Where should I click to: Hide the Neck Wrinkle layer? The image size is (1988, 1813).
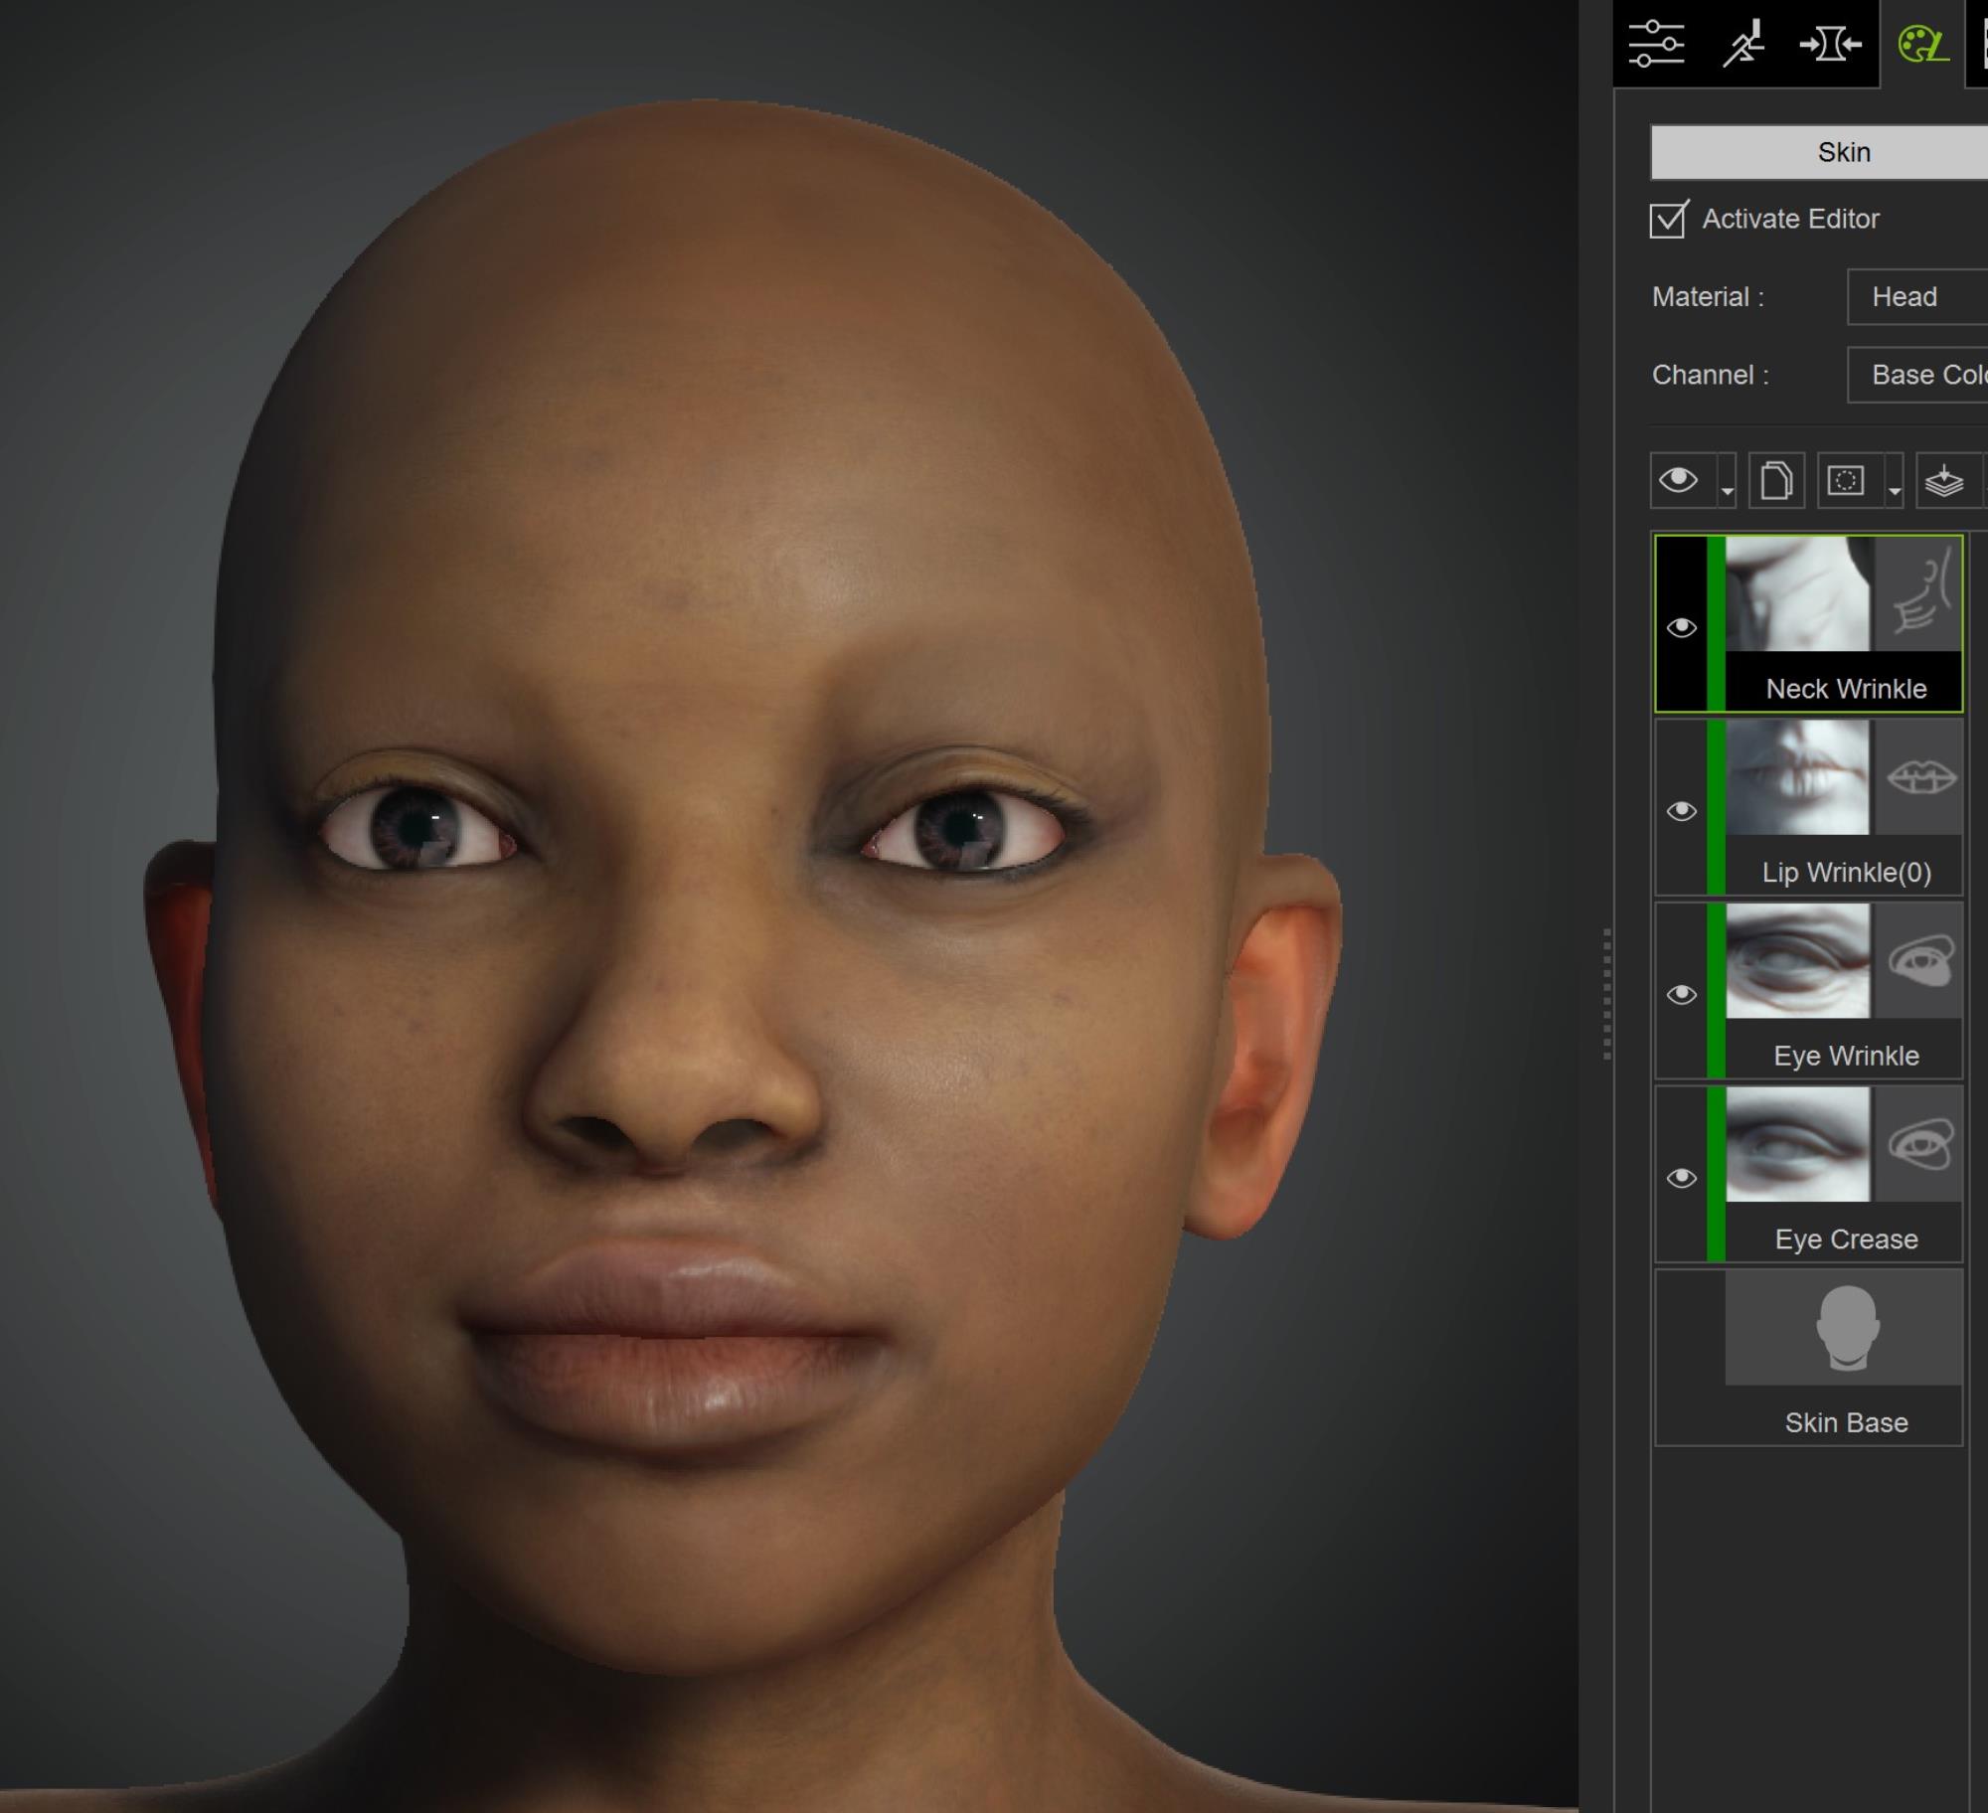coord(1681,627)
